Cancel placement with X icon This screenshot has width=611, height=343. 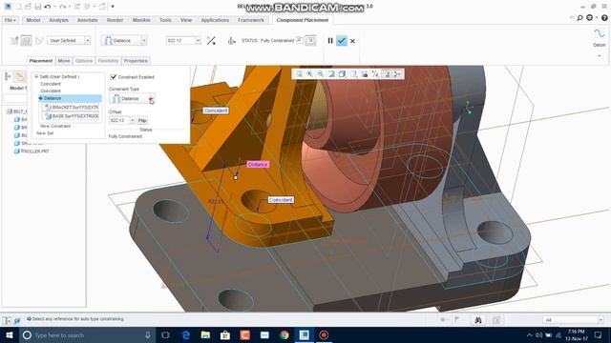[x=352, y=41]
